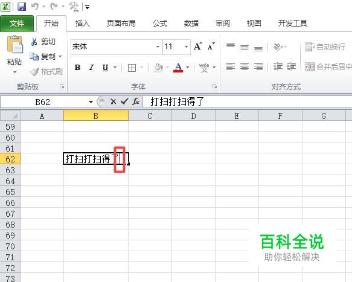Align text left icon
Screen dimensions: 352x282
coord(231,67)
